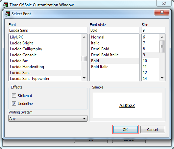Click the size list scroll up arrow

point(162,37)
